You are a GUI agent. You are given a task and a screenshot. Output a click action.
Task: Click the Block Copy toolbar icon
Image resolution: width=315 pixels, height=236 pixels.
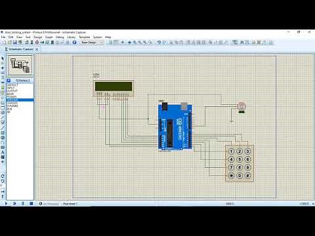188,43
